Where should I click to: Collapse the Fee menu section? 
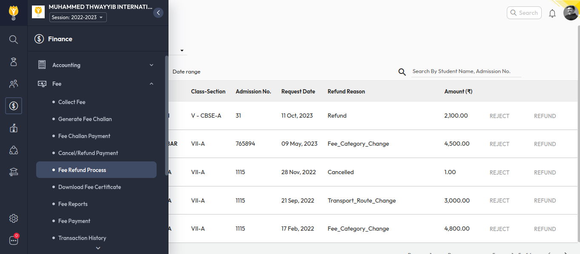tap(96, 84)
